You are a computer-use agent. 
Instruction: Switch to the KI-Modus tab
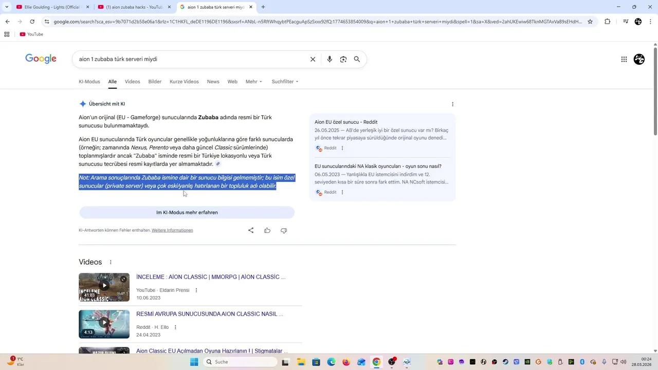(89, 82)
